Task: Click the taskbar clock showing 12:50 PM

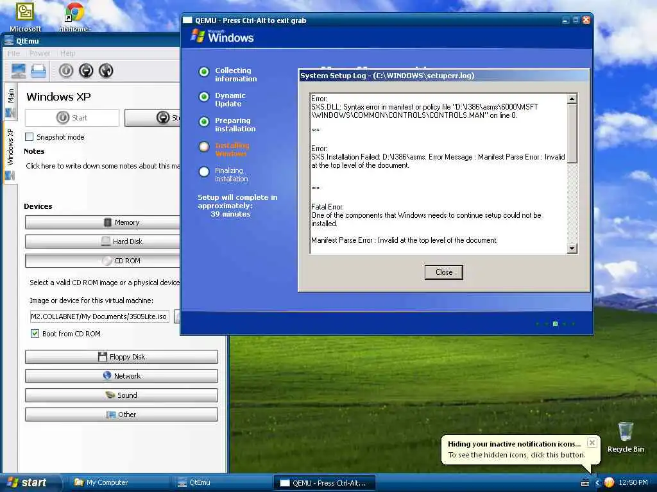Action: click(x=633, y=483)
